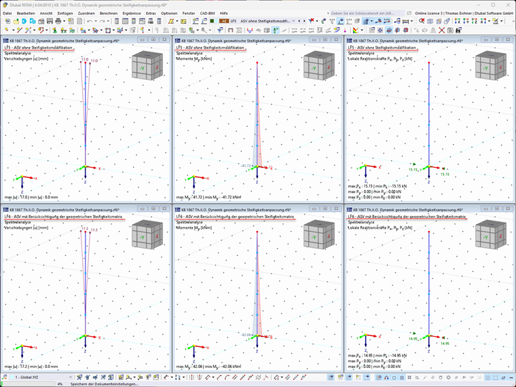Image resolution: width=516 pixels, height=387 pixels.
Task: Click the new star node icon in second toolbar
Action: click(7, 31)
